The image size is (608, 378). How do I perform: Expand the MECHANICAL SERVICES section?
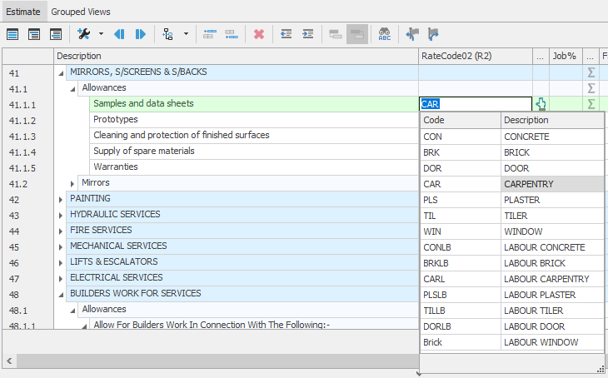[x=61, y=247]
